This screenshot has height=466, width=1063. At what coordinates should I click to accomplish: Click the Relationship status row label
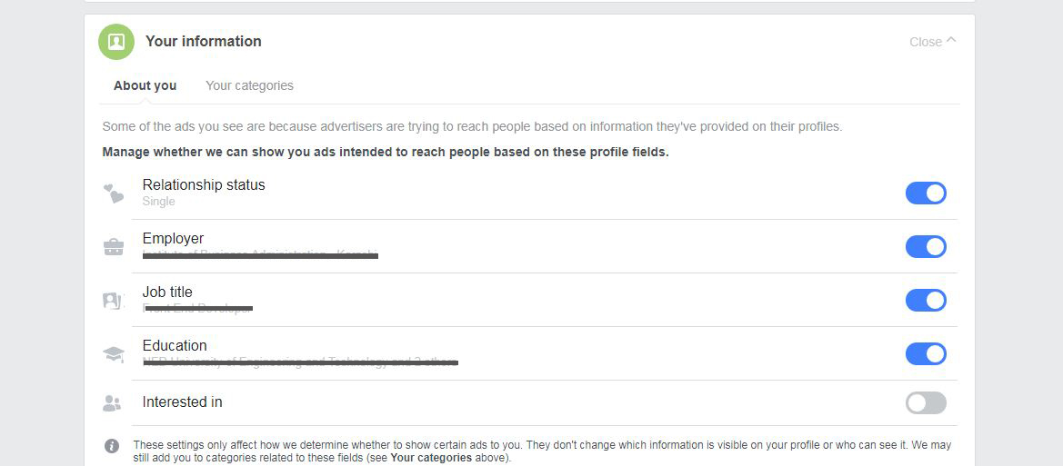[x=204, y=185]
